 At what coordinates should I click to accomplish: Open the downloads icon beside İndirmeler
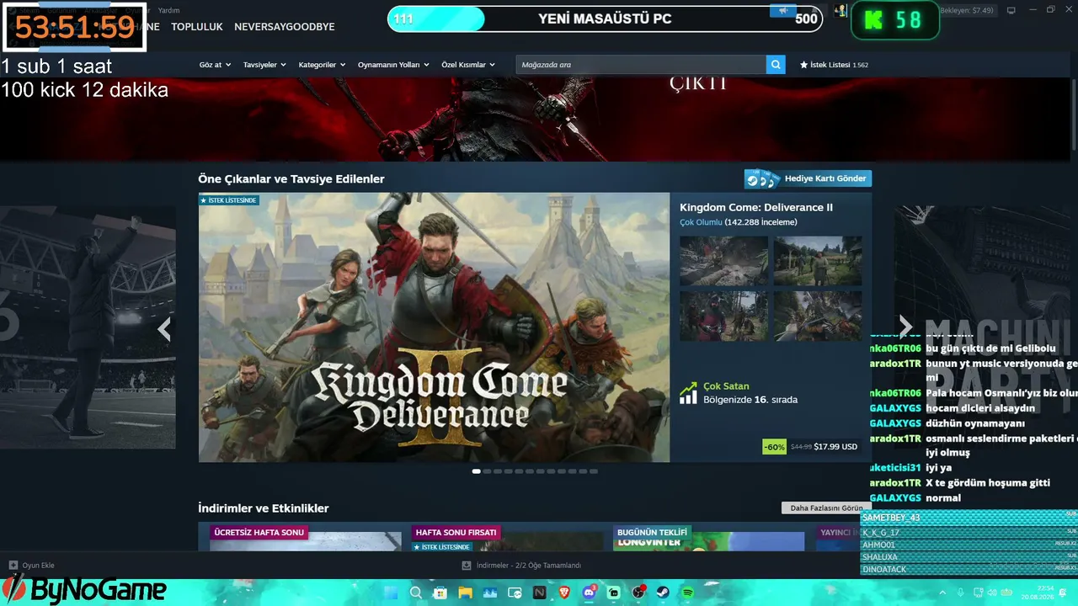[467, 566]
